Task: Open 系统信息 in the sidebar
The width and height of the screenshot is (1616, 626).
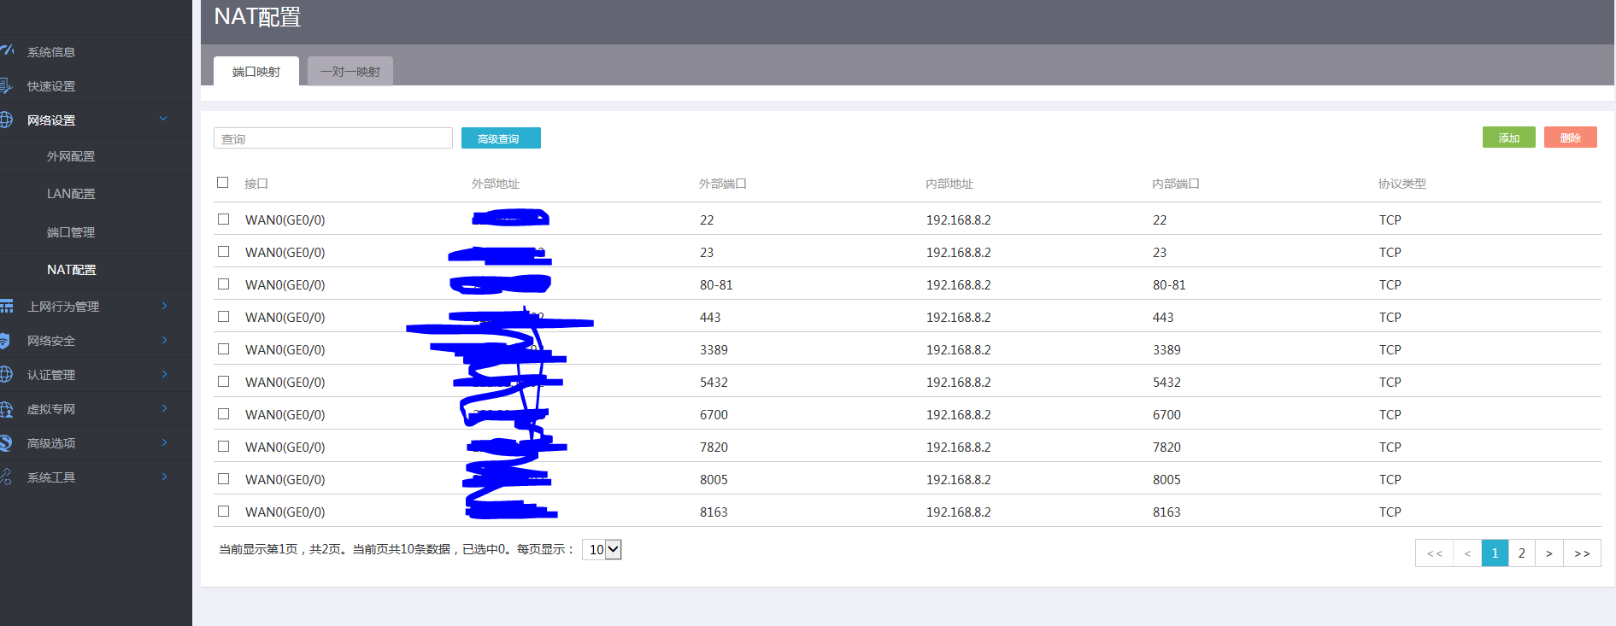Action: 51,52
